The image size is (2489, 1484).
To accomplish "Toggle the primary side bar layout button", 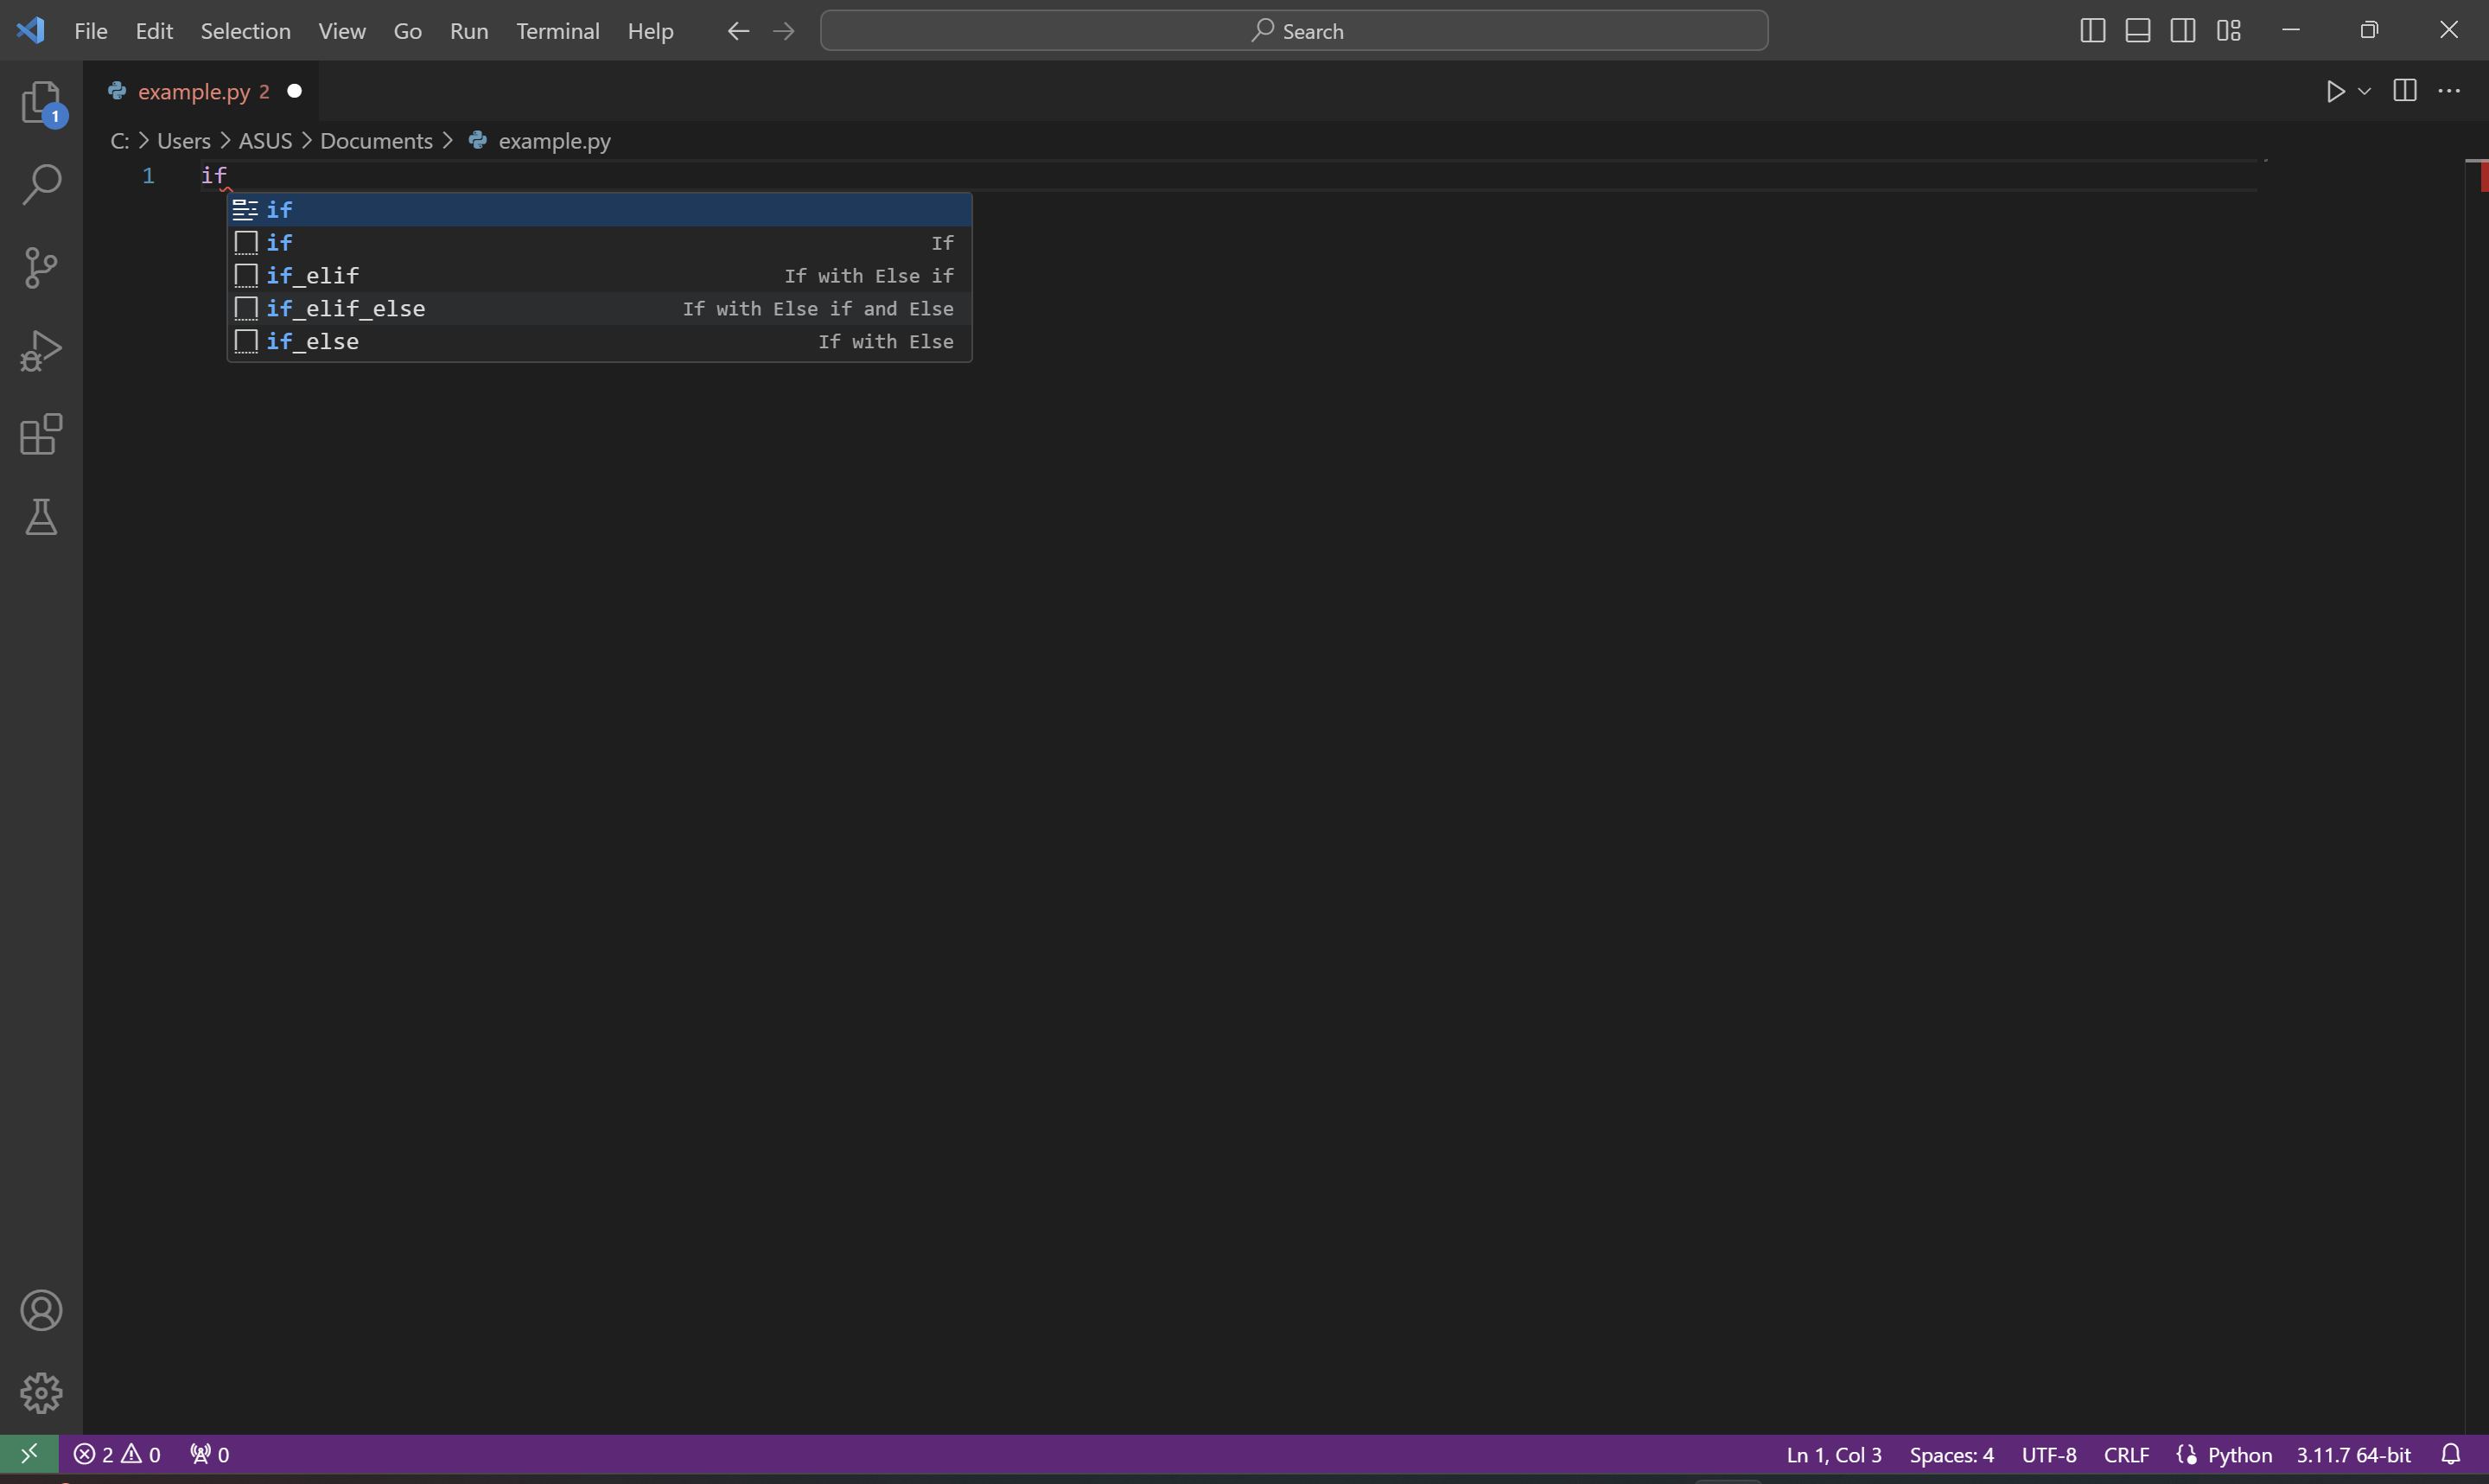I will tap(2092, 31).
